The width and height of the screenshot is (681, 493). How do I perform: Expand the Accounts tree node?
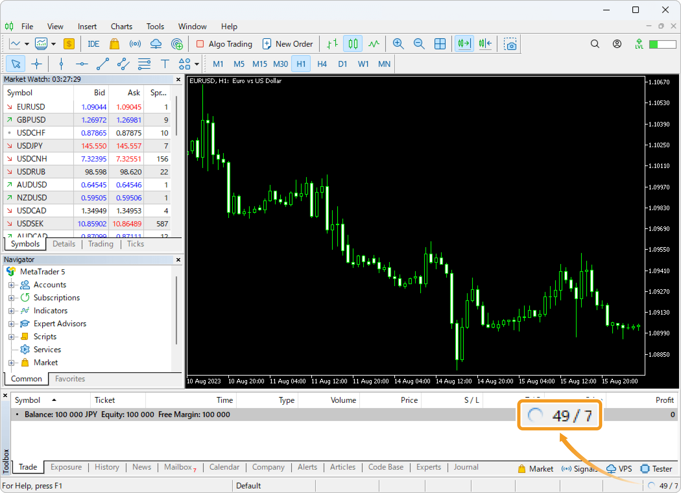pyautogui.click(x=11, y=285)
